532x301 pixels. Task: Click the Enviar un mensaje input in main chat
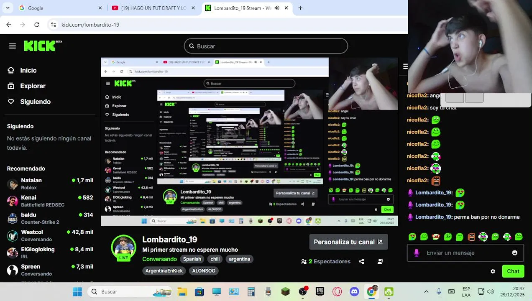pyautogui.click(x=465, y=253)
